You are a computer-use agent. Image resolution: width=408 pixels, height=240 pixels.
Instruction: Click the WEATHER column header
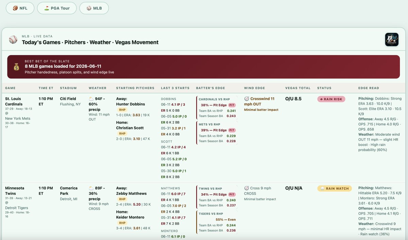coord(98,88)
